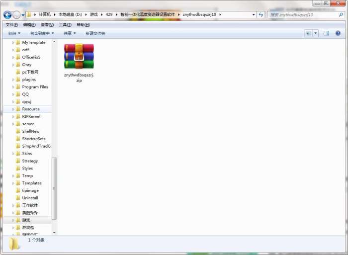The width and height of the screenshot is (348, 255).
Task: Open the 文件(F) menu
Action: tap(12, 25)
